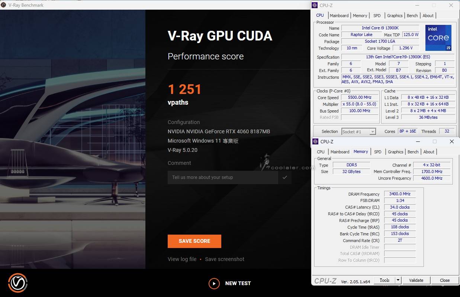Viewport: 460px width, 297px height.
Task: Click the V-Ray logo in bottom-left corner
Action: (x=18, y=283)
